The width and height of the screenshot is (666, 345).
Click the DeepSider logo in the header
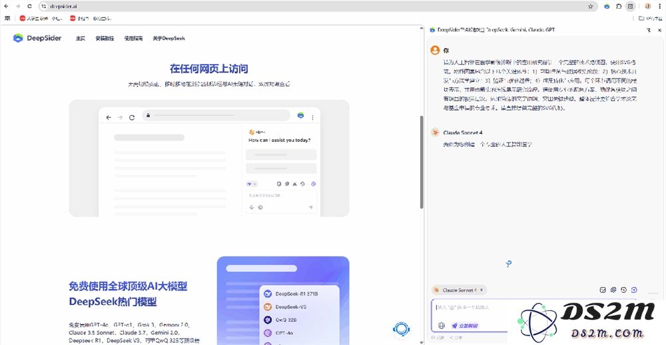pyautogui.click(x=37, y=38)
